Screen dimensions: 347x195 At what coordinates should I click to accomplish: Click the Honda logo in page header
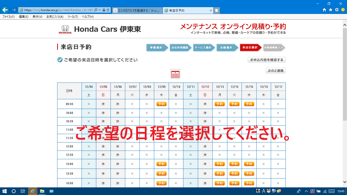(x=65, y=29)
